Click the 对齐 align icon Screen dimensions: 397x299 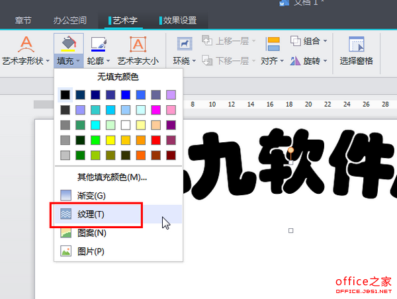click(272, 44)
